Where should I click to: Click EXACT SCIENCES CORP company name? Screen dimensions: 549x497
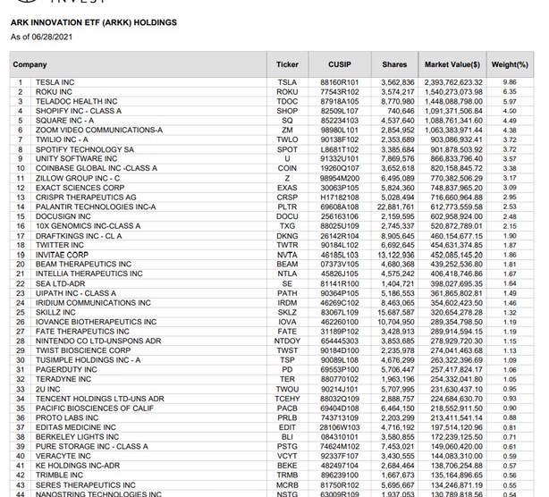point(80,188)
